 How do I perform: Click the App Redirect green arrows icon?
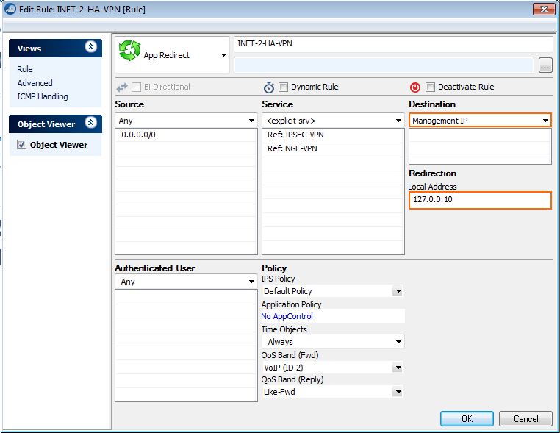point(129,51)
